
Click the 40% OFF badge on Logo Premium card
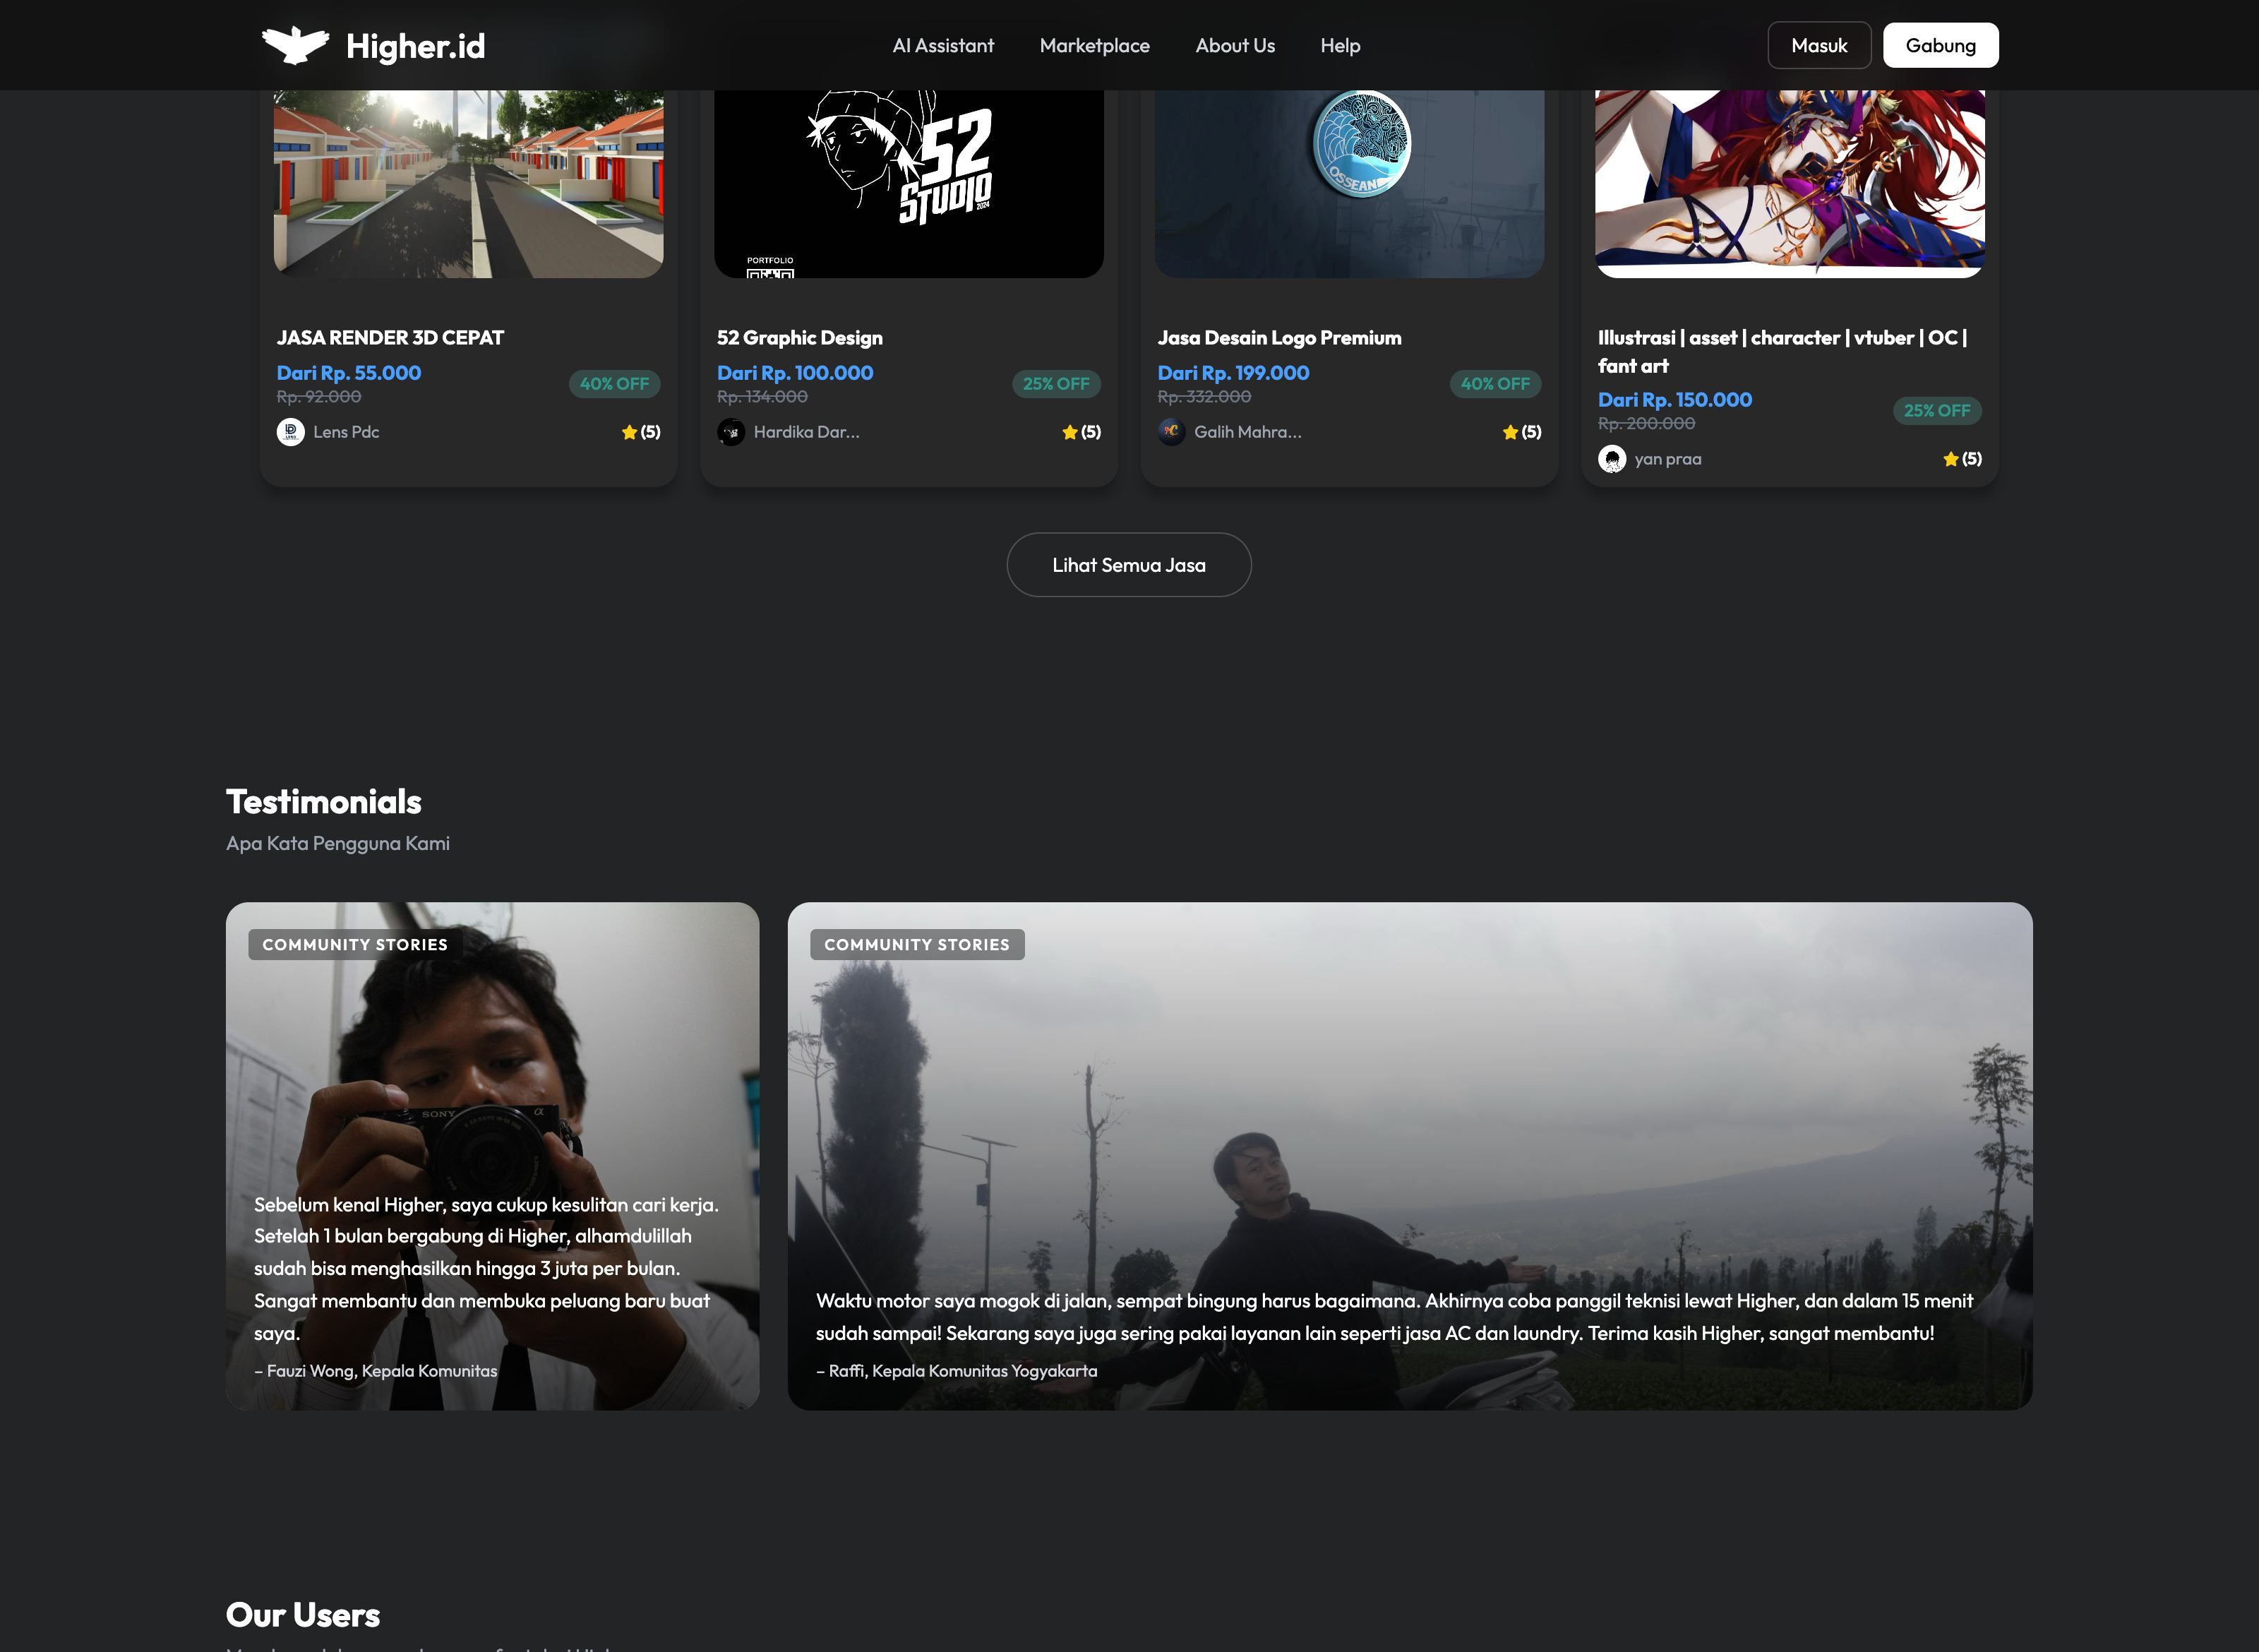[1495, 384]
